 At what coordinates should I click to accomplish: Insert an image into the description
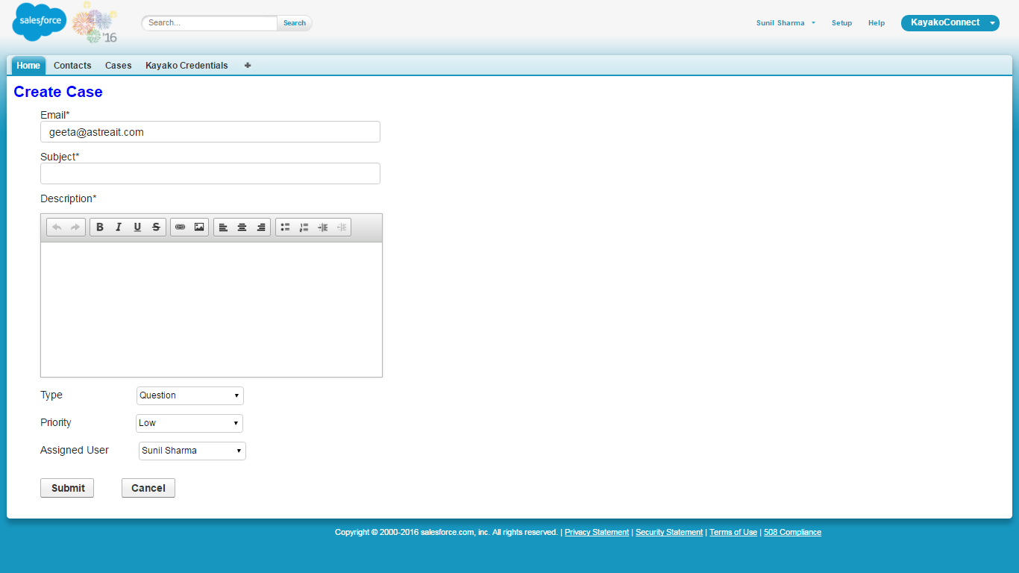199,228
